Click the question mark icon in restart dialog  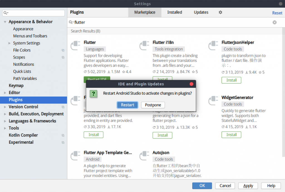coord(94,94)
